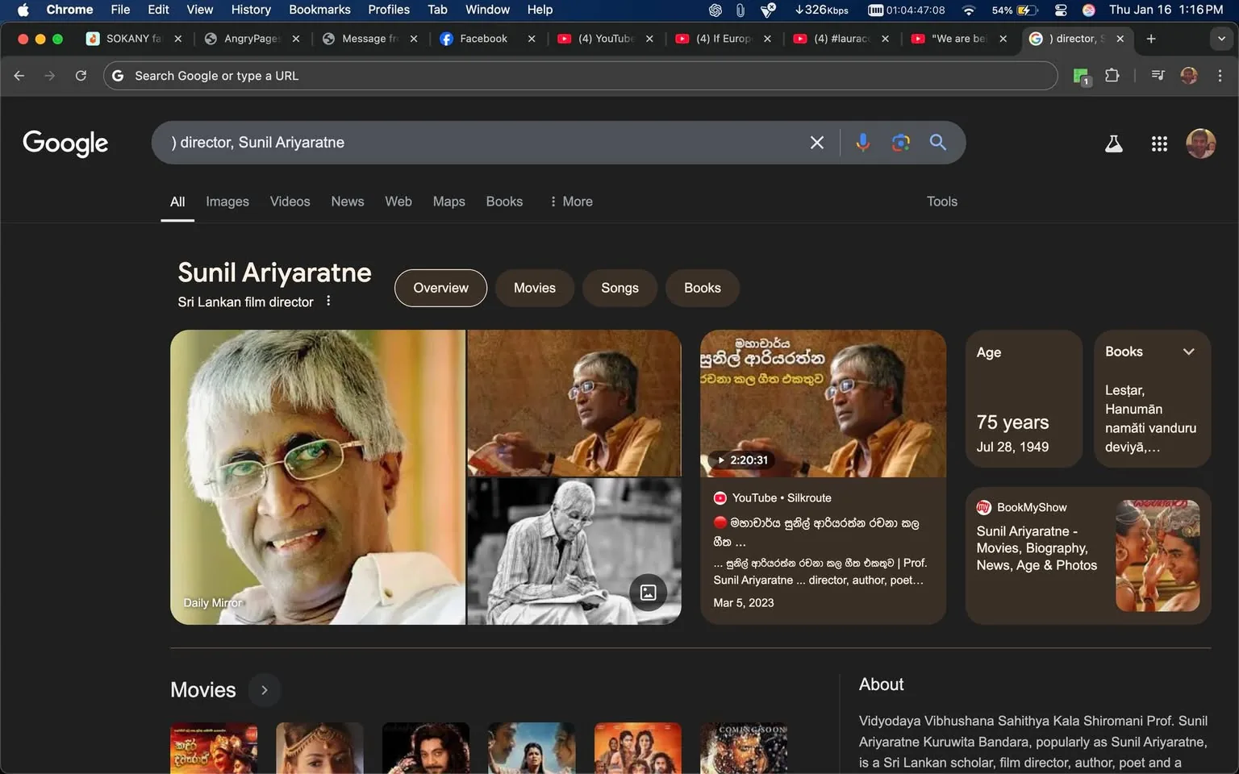Click the Google account profile avatar

coord(1200,143)
